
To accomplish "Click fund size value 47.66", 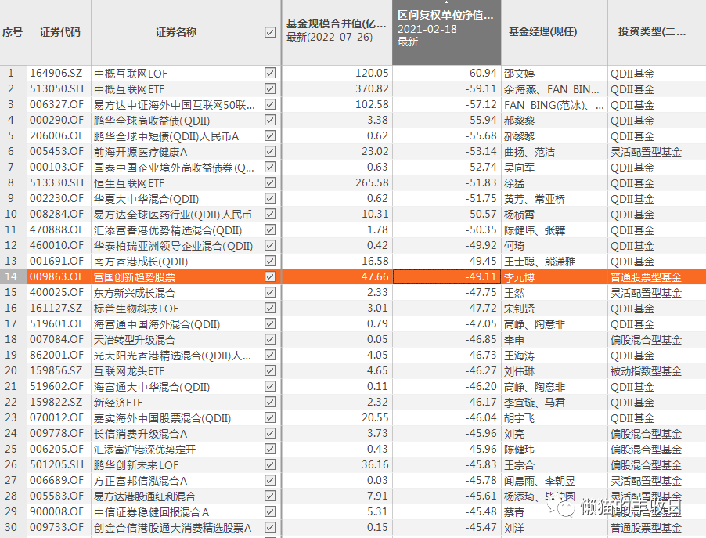I will 375,276.
